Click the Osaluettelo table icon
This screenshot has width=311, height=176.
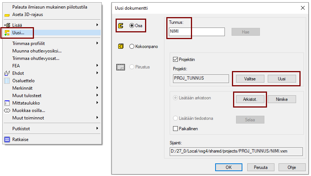pos(7,81)
